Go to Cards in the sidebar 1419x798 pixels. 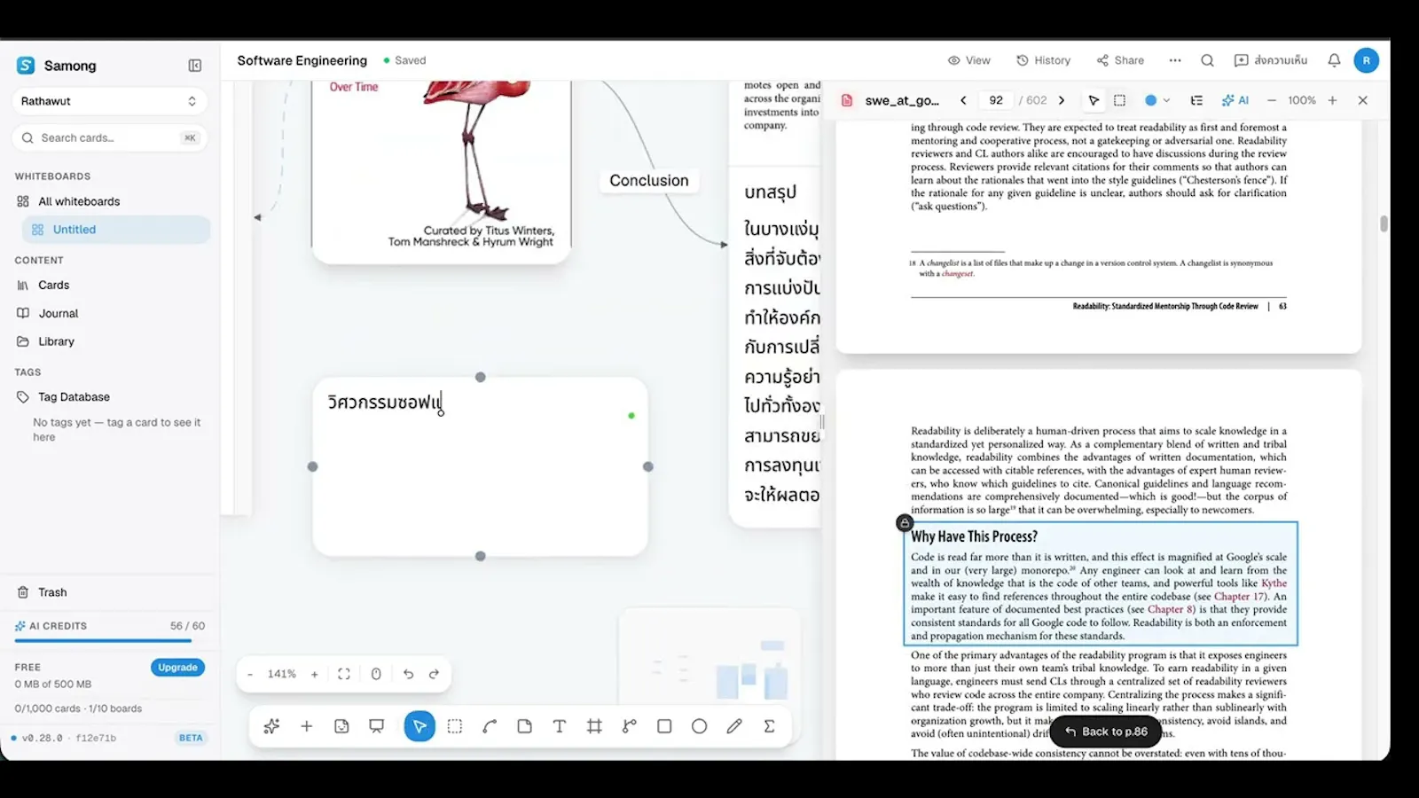pos(53,285)
